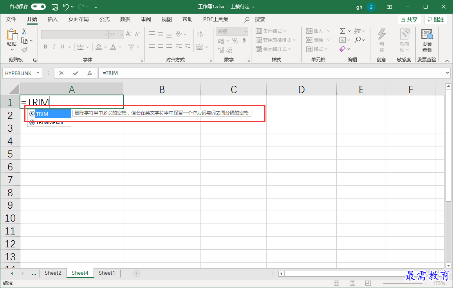Open 条件格式 conditional formatting dropdown

(271, 31)
